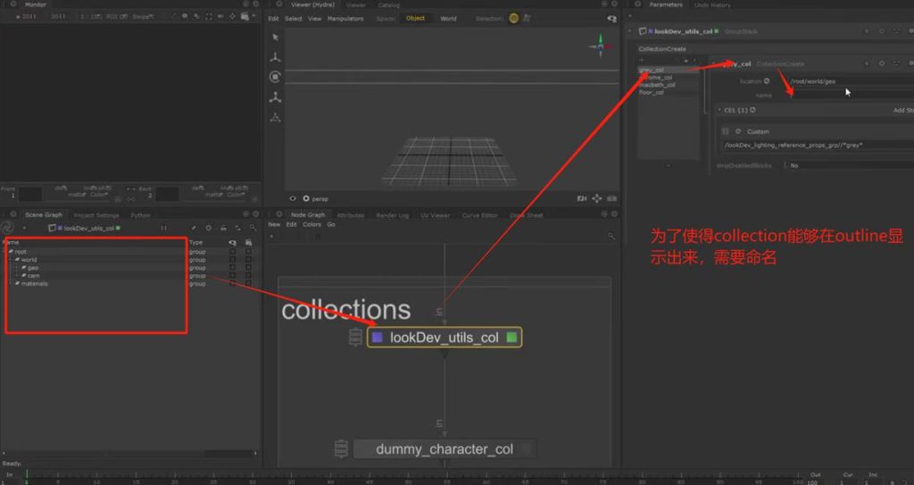Click the pencil edit icon in Scene Graph
This screenshot has width=914, height=485.
click(x=193, y=228)
